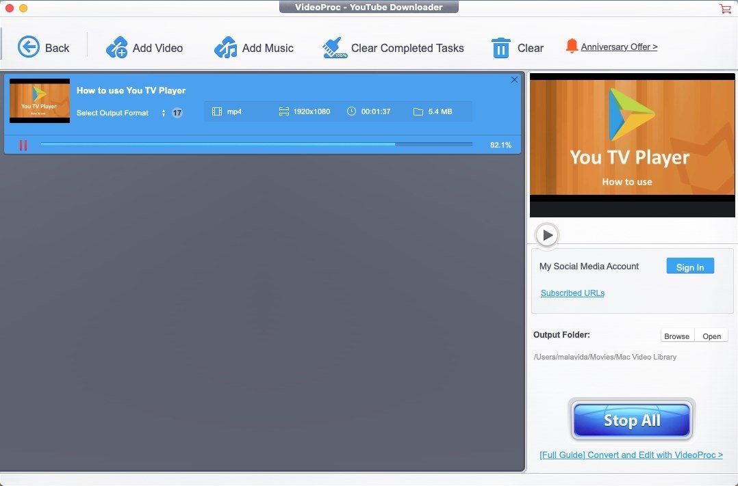This screenshot has width=738, height=486.
Task: Click the Output Folder label
Action: click(x=561, y=335)
